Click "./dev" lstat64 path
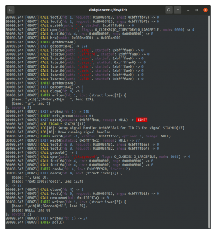 84,58
